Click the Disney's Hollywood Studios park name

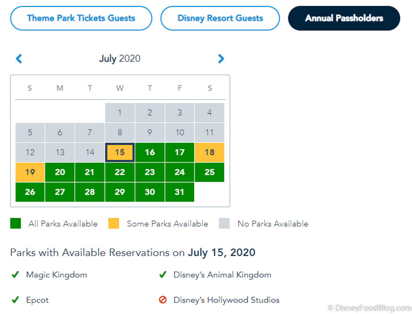[226, 300]
